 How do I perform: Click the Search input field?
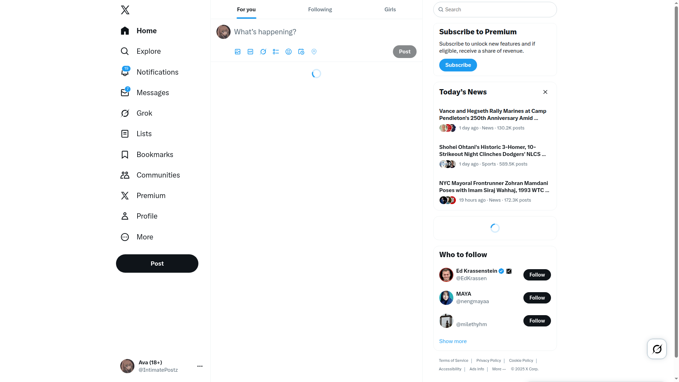[x=495, y=10]
